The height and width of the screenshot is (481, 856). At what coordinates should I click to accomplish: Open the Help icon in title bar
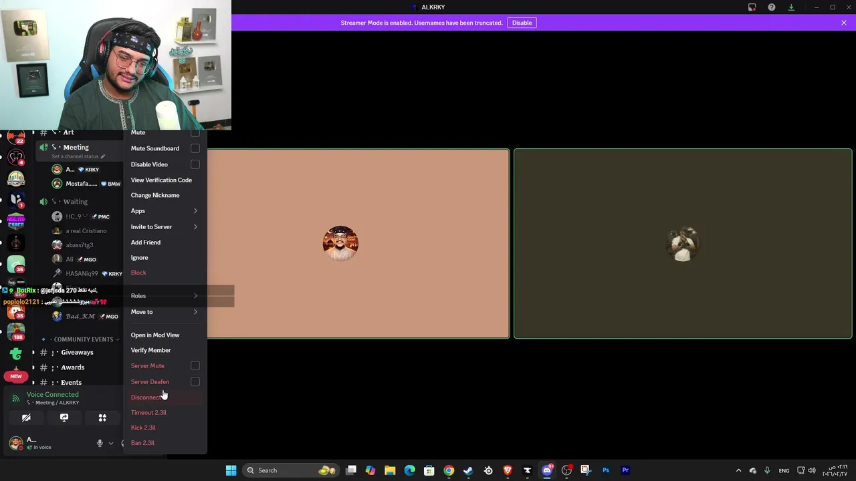click(772, 7)
